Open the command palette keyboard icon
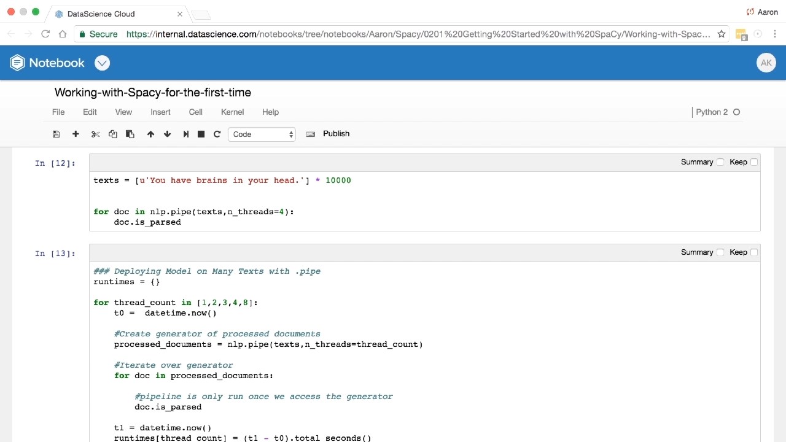Image resolution: width=786 pixels, height=442 pixels. coord(310,134)
